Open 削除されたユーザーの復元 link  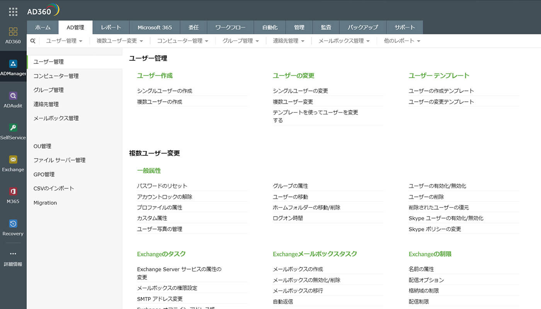click(x=439, y=208)
